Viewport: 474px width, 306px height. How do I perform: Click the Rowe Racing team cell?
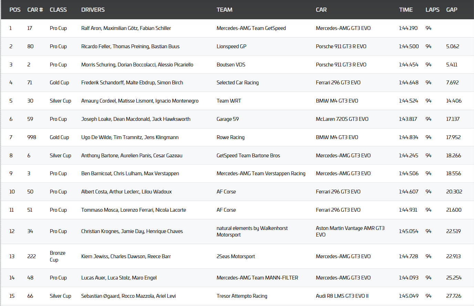[x=230, y=137]
